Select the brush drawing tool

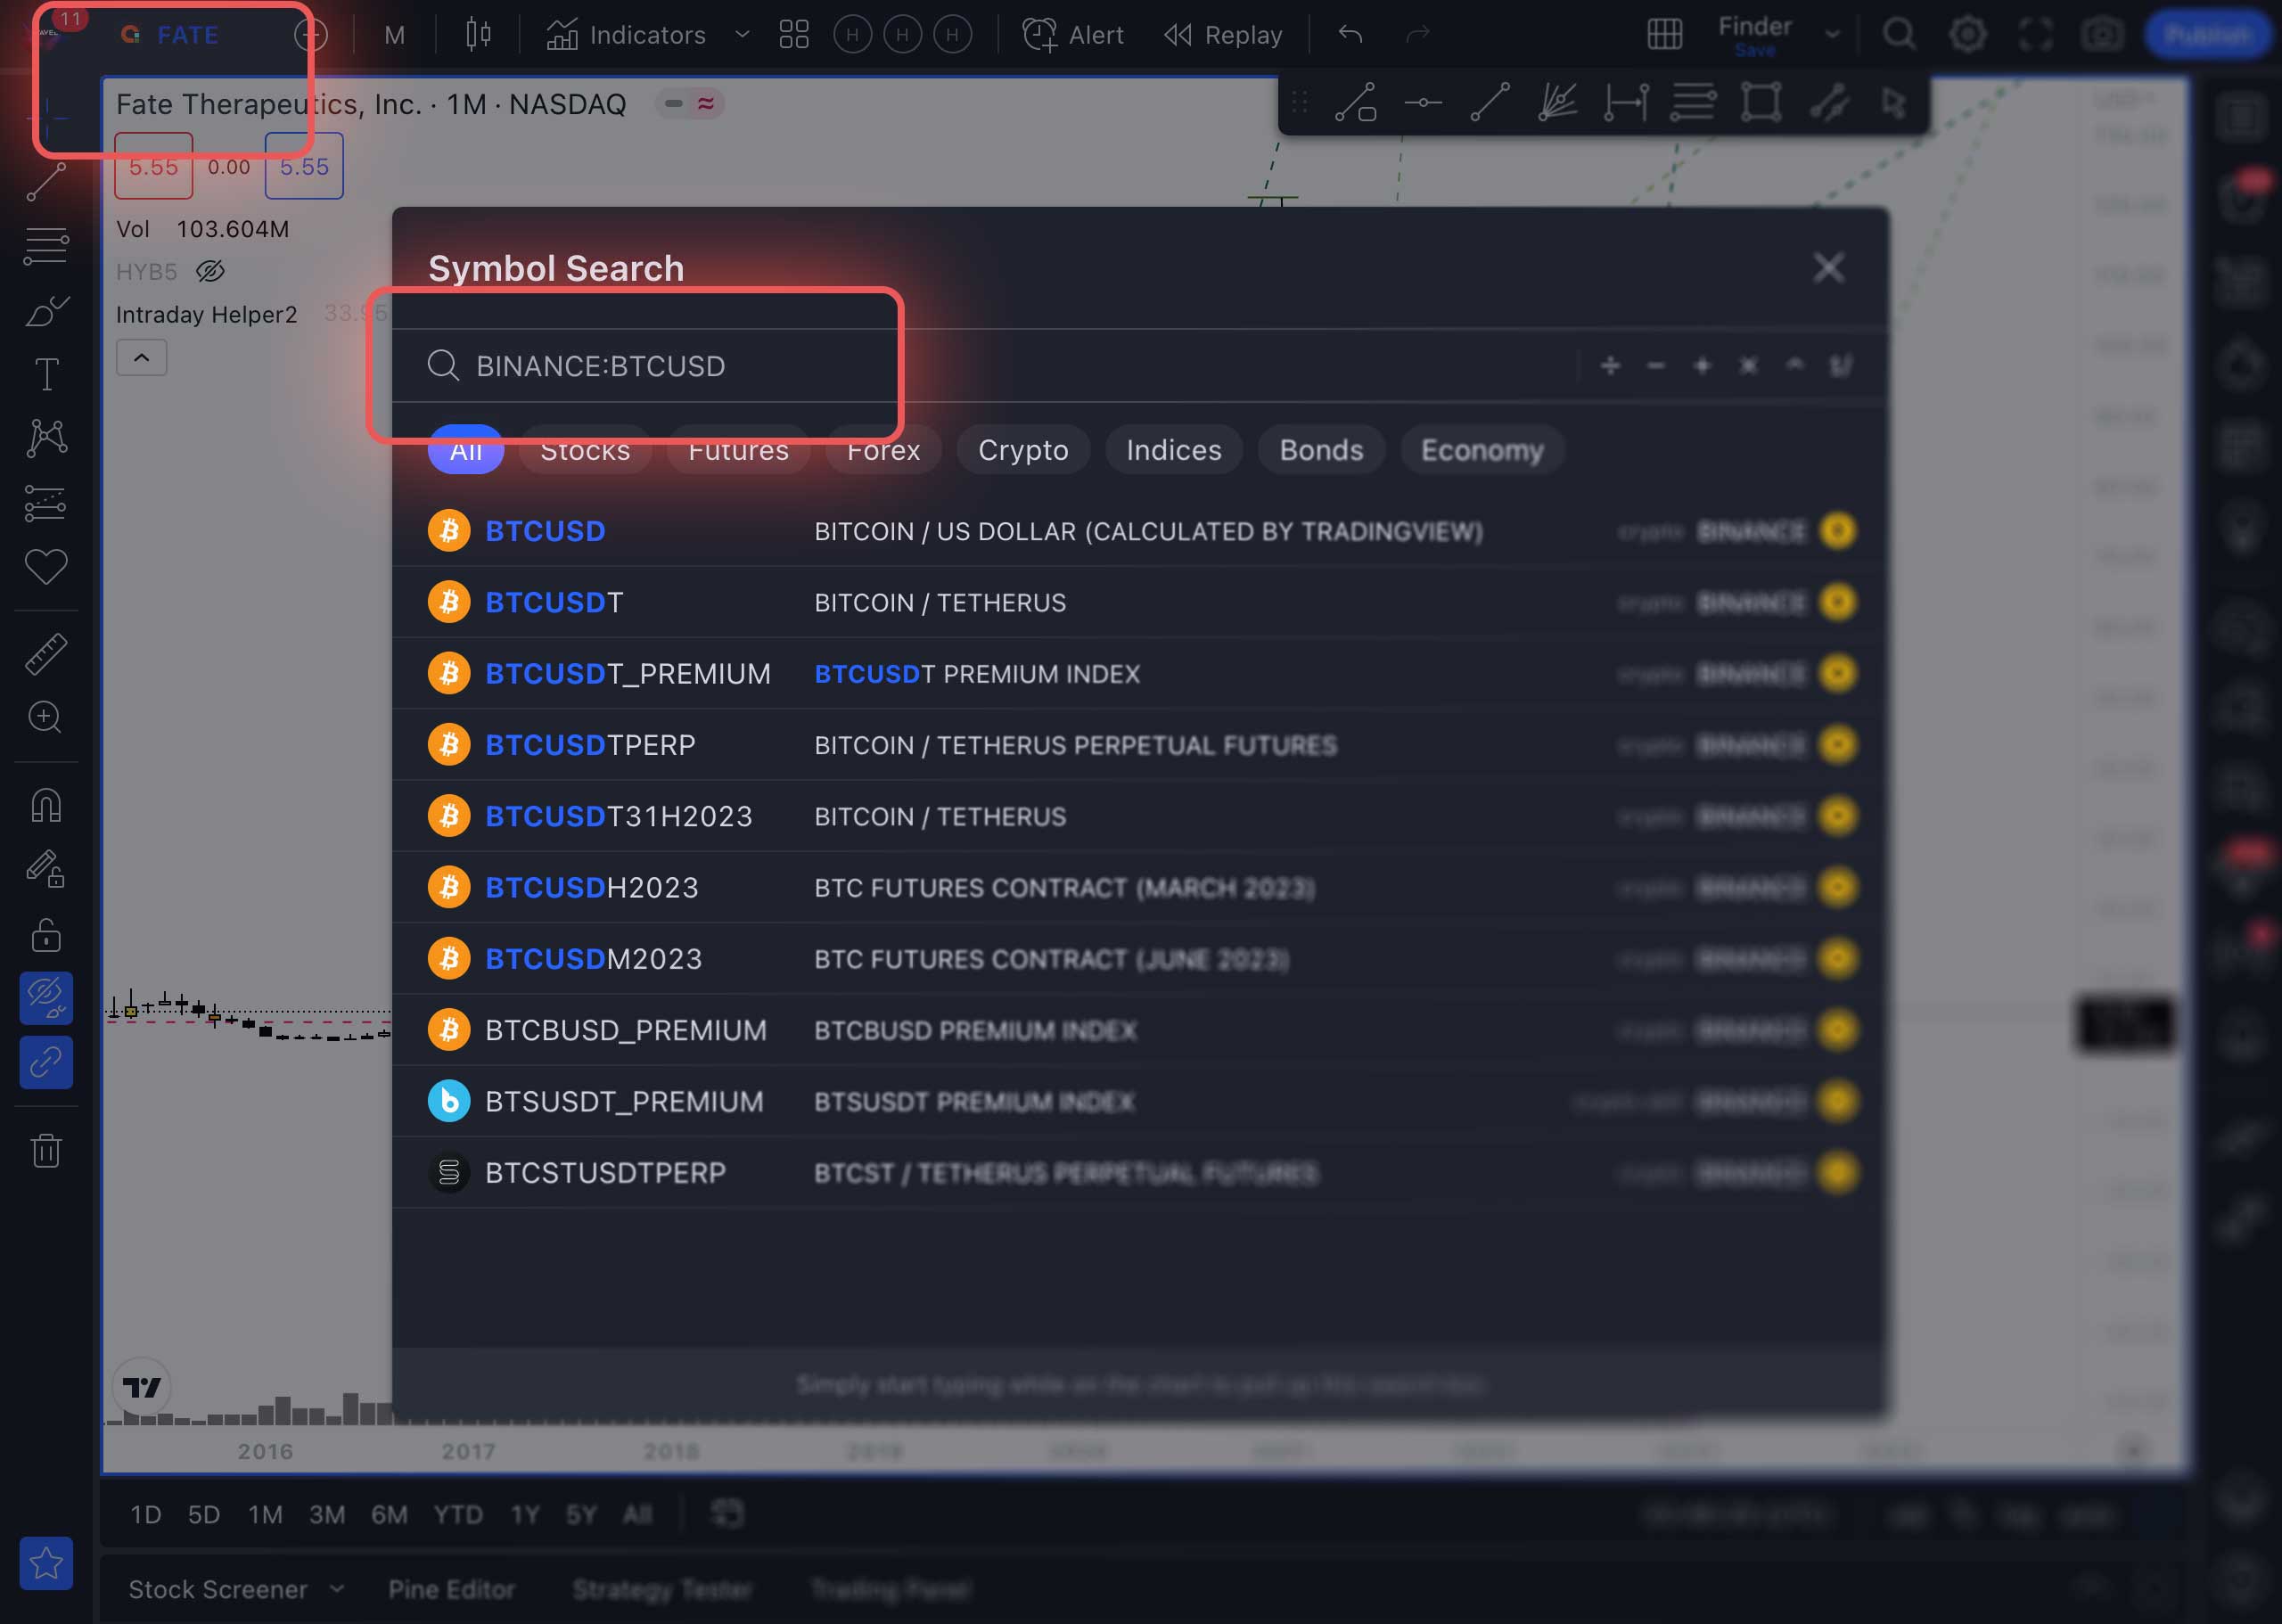tap(46, 311)
